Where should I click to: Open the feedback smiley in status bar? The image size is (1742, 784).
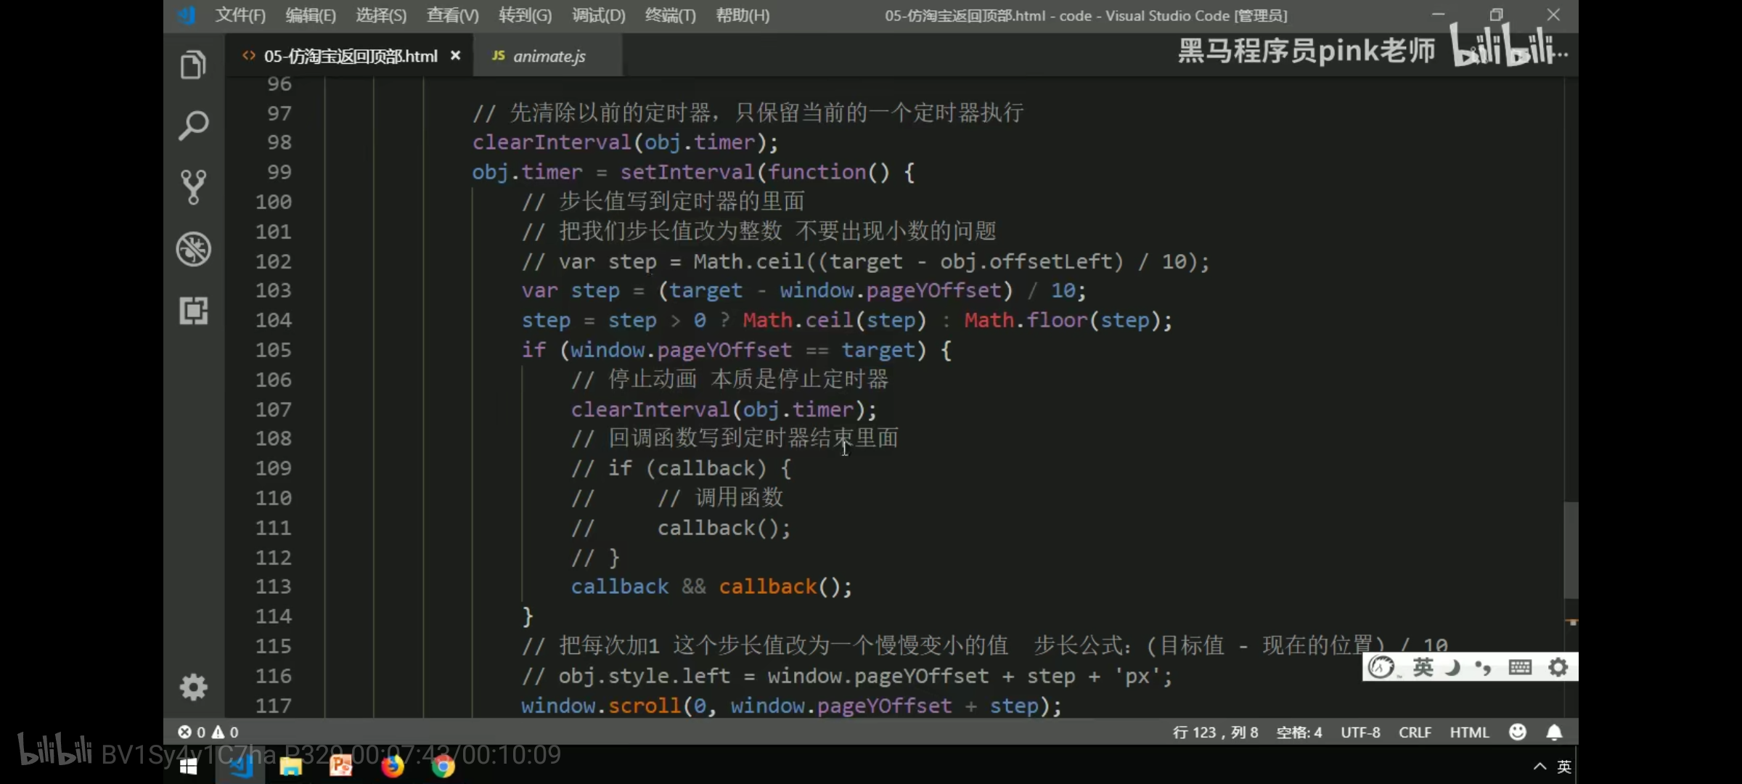[1517, 732]
